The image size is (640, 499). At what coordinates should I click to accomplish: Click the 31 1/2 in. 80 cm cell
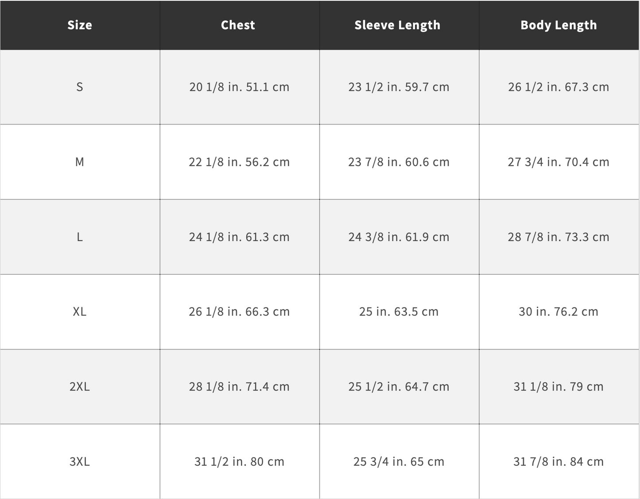click(239, 462)
